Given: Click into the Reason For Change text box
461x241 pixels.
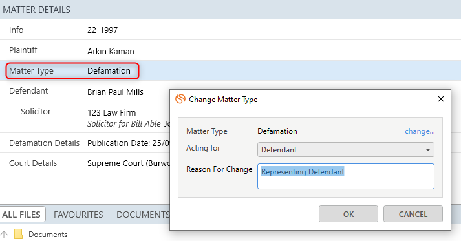Looking at the screenshot, I should 346,176.
